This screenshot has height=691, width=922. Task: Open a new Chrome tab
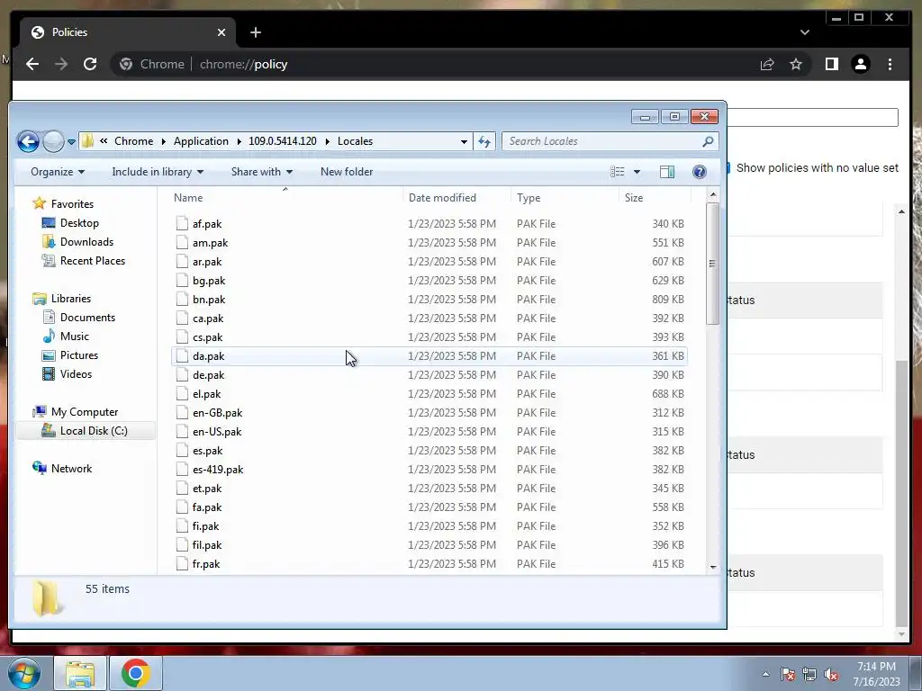pos(255,32)
